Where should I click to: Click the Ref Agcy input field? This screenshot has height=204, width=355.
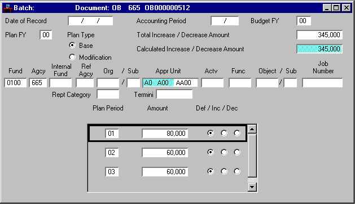point(85,83)
